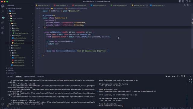Kill terminal with trash icon

coord(185,76)
